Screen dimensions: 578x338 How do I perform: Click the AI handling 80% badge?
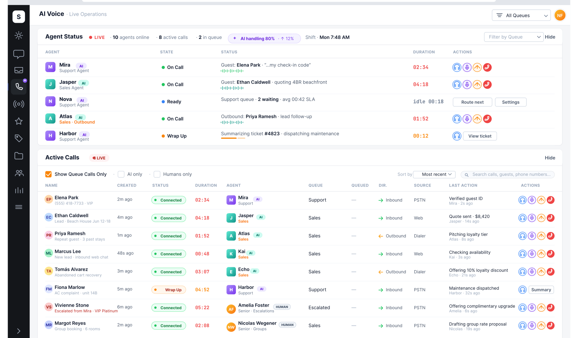click(x=264, y=38)
